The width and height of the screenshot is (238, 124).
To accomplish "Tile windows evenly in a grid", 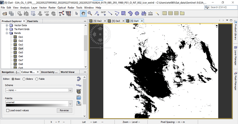I will tap(176, 13).
